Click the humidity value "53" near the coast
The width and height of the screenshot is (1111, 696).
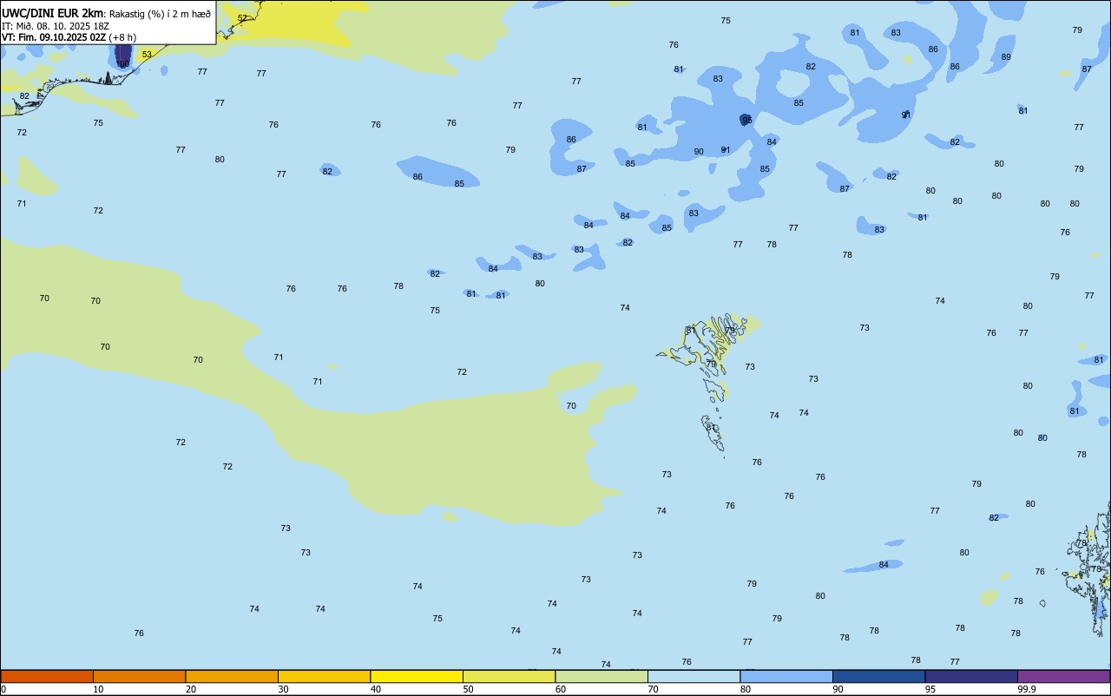coord(147,55)
